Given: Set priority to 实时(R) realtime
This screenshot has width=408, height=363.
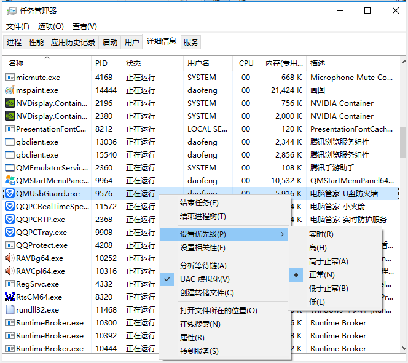Looking at the screenshot, I should click(335, 234).
